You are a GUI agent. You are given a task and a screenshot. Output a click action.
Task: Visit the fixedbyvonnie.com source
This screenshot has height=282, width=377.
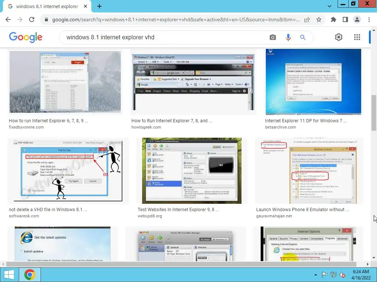[x=26, y=127]
